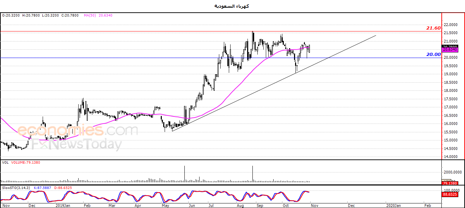The width and height of the screenshot is (465, 208).
Task: Click the Arabic chart title at top
Action: [232, 6]
